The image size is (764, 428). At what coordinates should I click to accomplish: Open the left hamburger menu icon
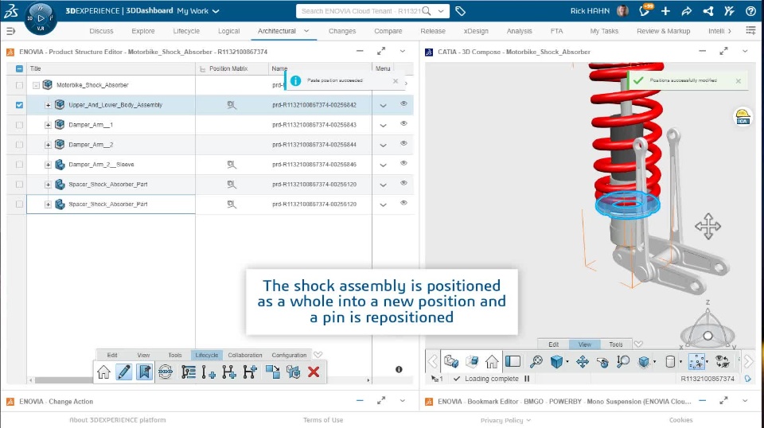click(10, 31)
